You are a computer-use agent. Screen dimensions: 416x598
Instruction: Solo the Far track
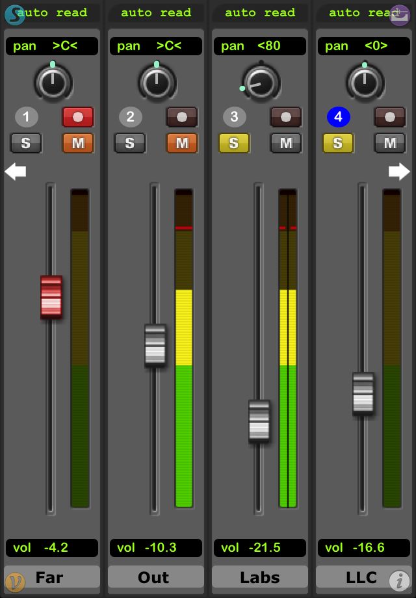coord(26,143)
